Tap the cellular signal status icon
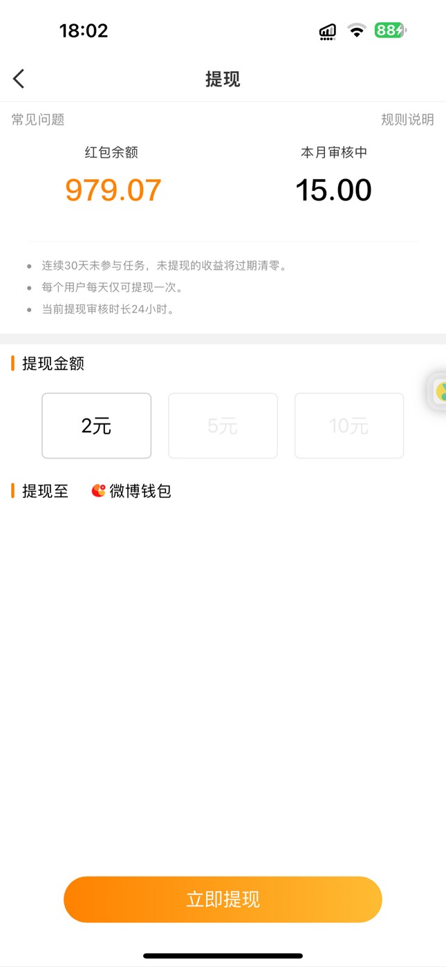The width and height of the screenshot is (446, 967). click(328, 31)
